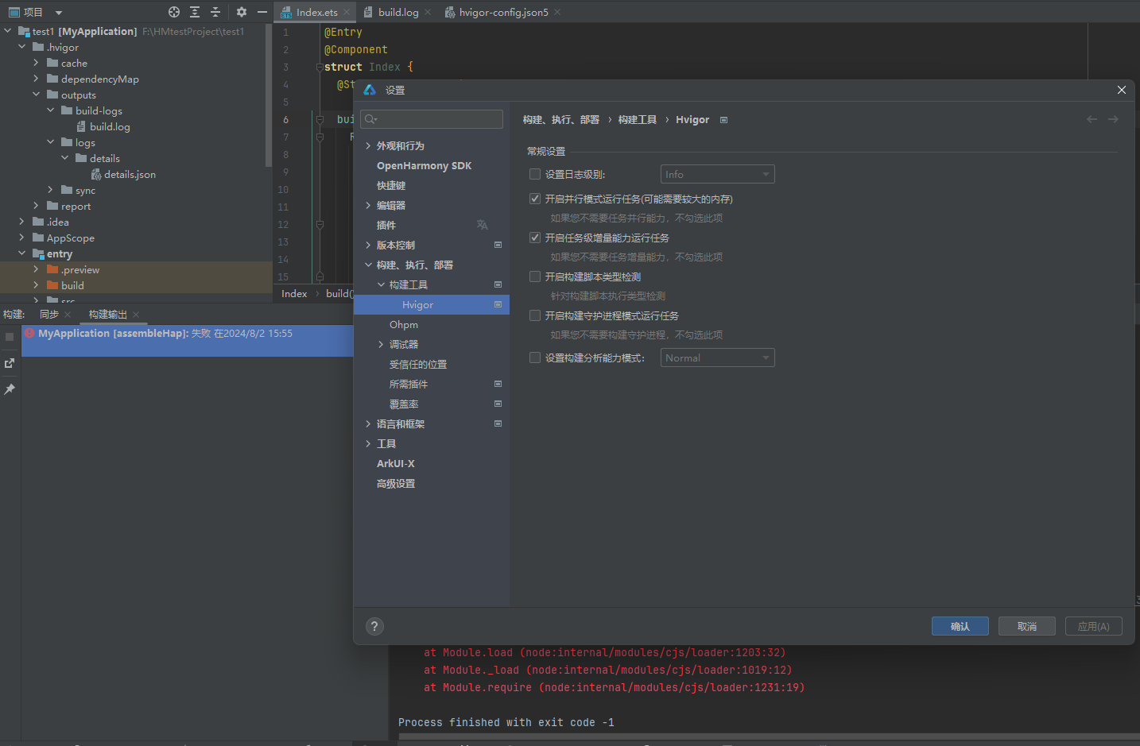1140x746 pixels.
Task: Select Hvigor in settings tree
Action: coord(431,304)
